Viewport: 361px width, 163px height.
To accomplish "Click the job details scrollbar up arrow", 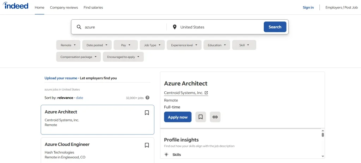I will pos(323,131).
